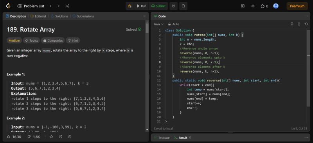This screenshot has height=143, width=313.
Task: Click the 'int n = nums.length;' line
Action: (198, 39)
